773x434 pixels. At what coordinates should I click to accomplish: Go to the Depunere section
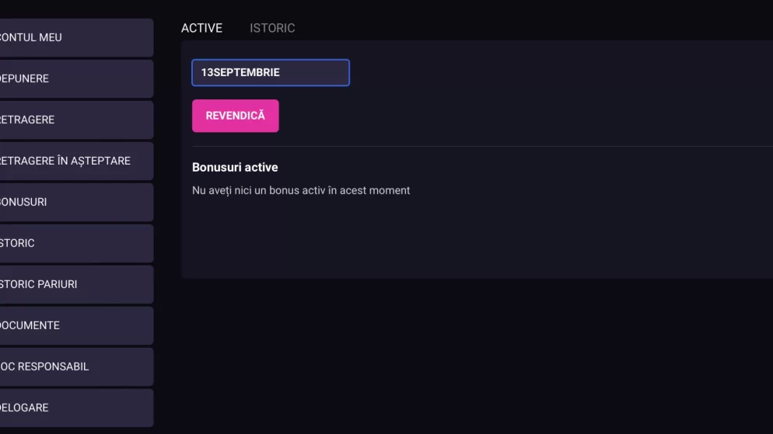click(76, 78)
